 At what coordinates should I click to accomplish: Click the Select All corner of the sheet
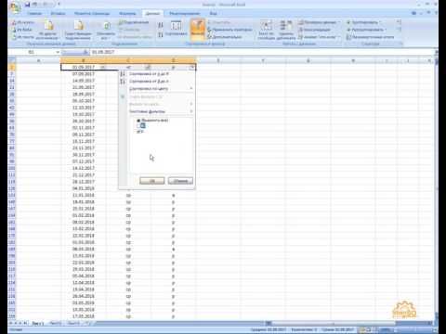click(x=12, y=60)
